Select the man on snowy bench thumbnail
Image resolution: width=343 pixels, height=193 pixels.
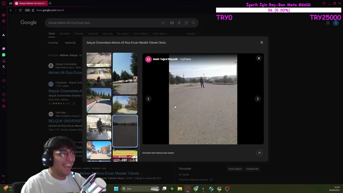99,127
